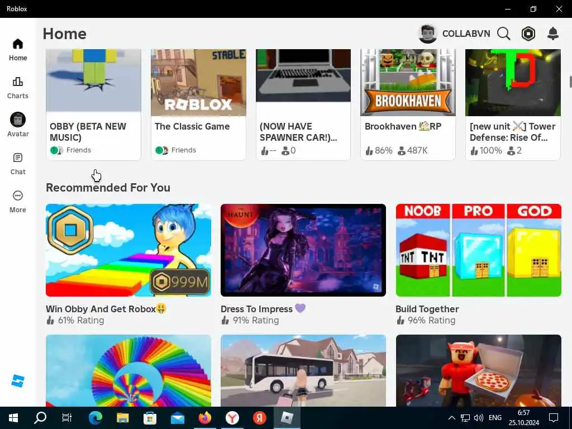
Task: Click the Roblox Studio icon in sidebar
Action: pyautogui.click(x=17, y=381)
